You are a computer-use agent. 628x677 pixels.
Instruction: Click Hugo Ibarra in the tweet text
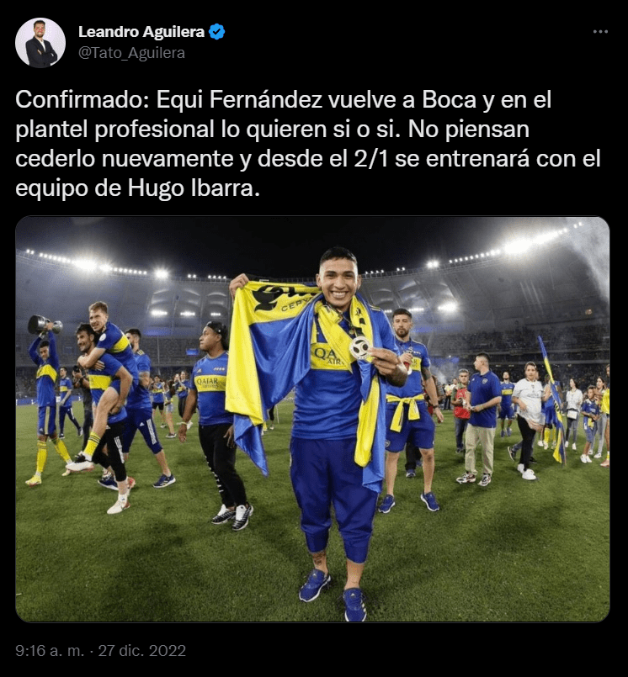tap(194, 189)
